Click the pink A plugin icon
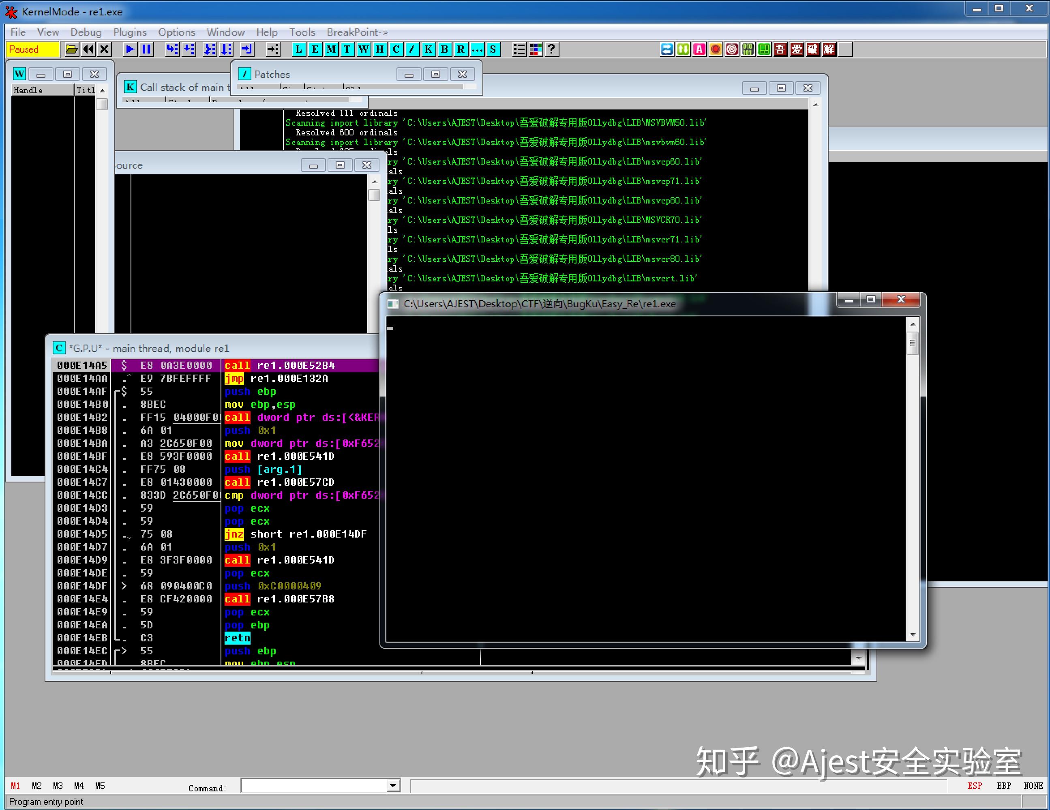 699,49
